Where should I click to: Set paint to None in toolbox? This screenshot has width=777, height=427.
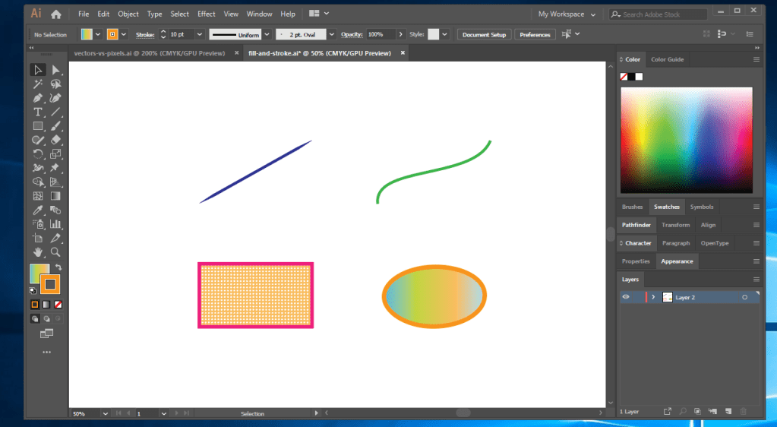click(58, 305)
